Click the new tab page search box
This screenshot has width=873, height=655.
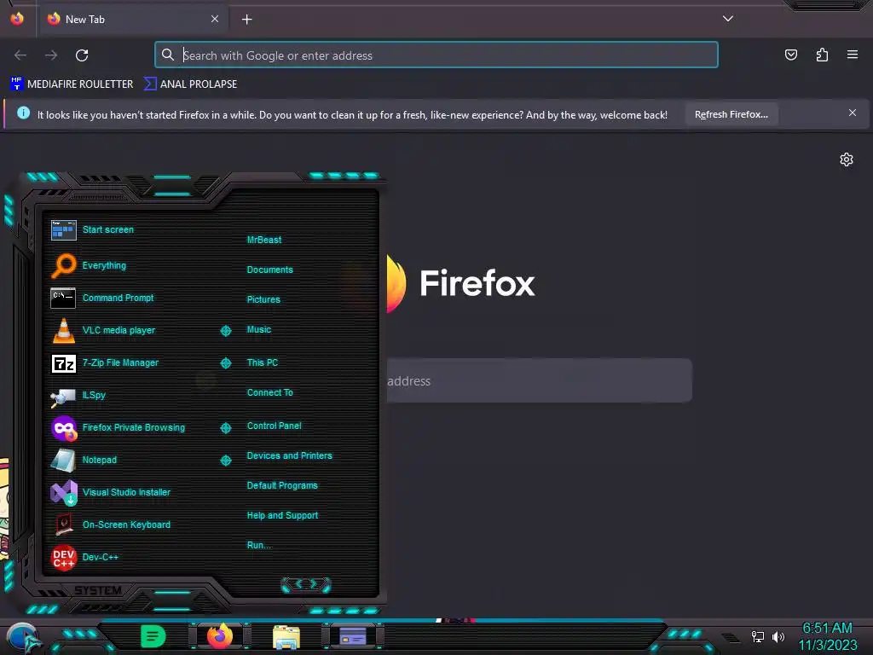pos(539,381)
